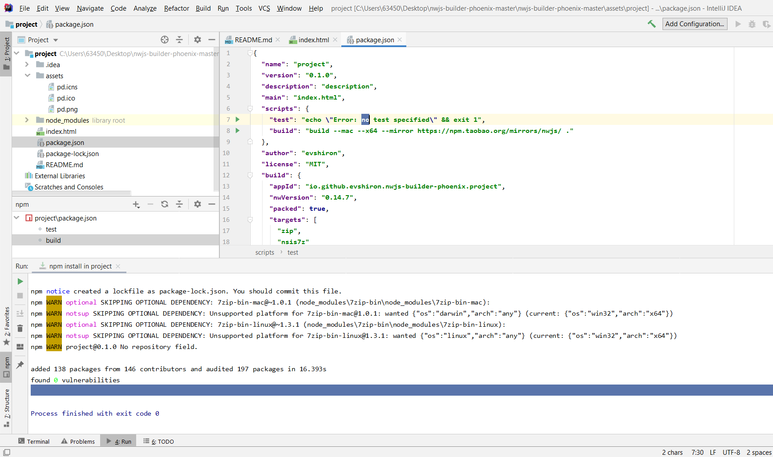Select the build script in npm panel
The height and width of the screenshot is (457, 773).
point(53,240)
